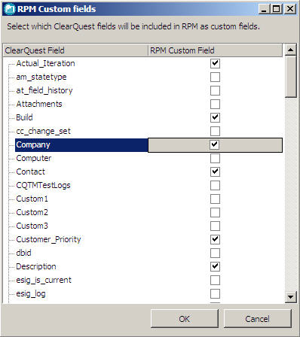Select the Custom1 field
Viewport: 300px width, 337px height.
[32, 199]
